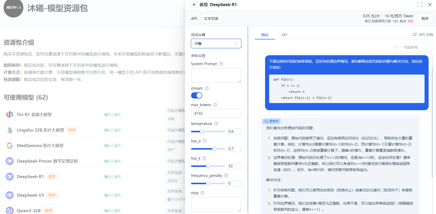Click the stop text area
436x214 pixels.
(x=216, y=204)
